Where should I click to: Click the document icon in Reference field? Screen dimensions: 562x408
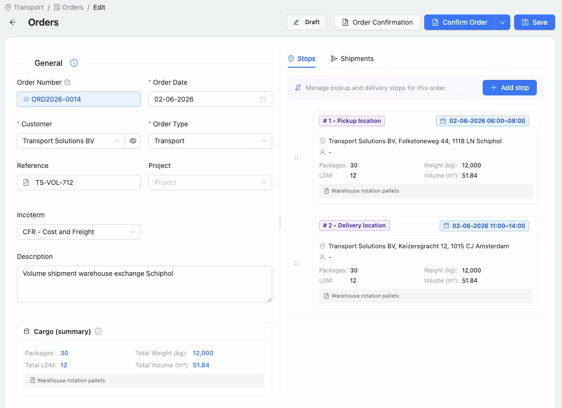26,182
